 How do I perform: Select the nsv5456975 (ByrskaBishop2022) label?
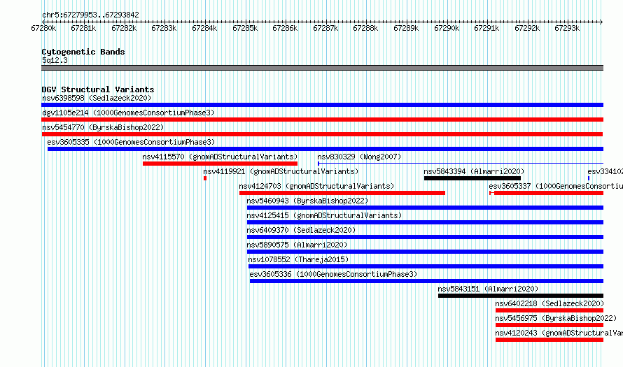[x=556, y=318]
